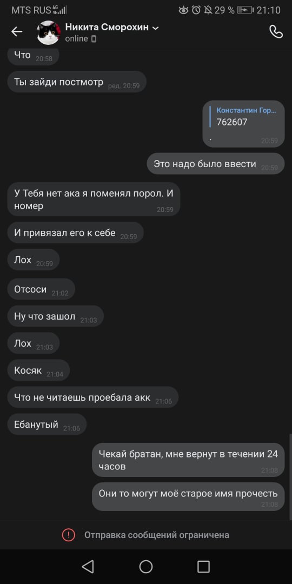Tap Android home circle button
This screenshot has width=292, height=584.
point(146,567)
